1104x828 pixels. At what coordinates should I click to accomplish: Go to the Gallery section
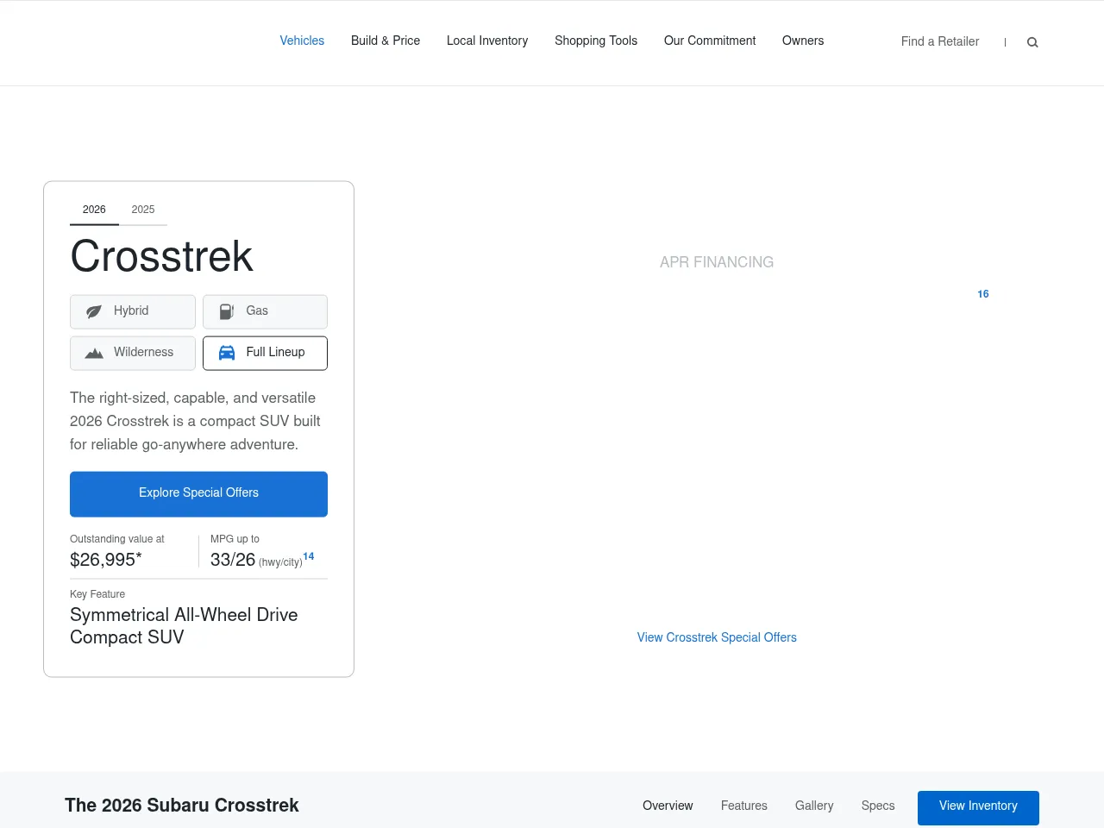click(x=814, y=806)
